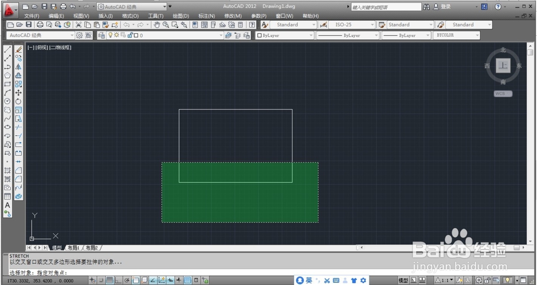Select the Trim tool
Viewport: 537px width, 285px height.
coord(18,127)
